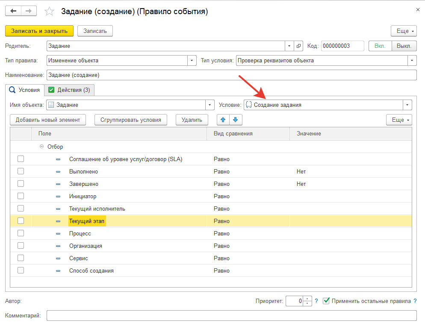The width and height of the screenshot is (425, 326).
Task: Tick the checkbox for the Сервис row
Action: (21, 258)
